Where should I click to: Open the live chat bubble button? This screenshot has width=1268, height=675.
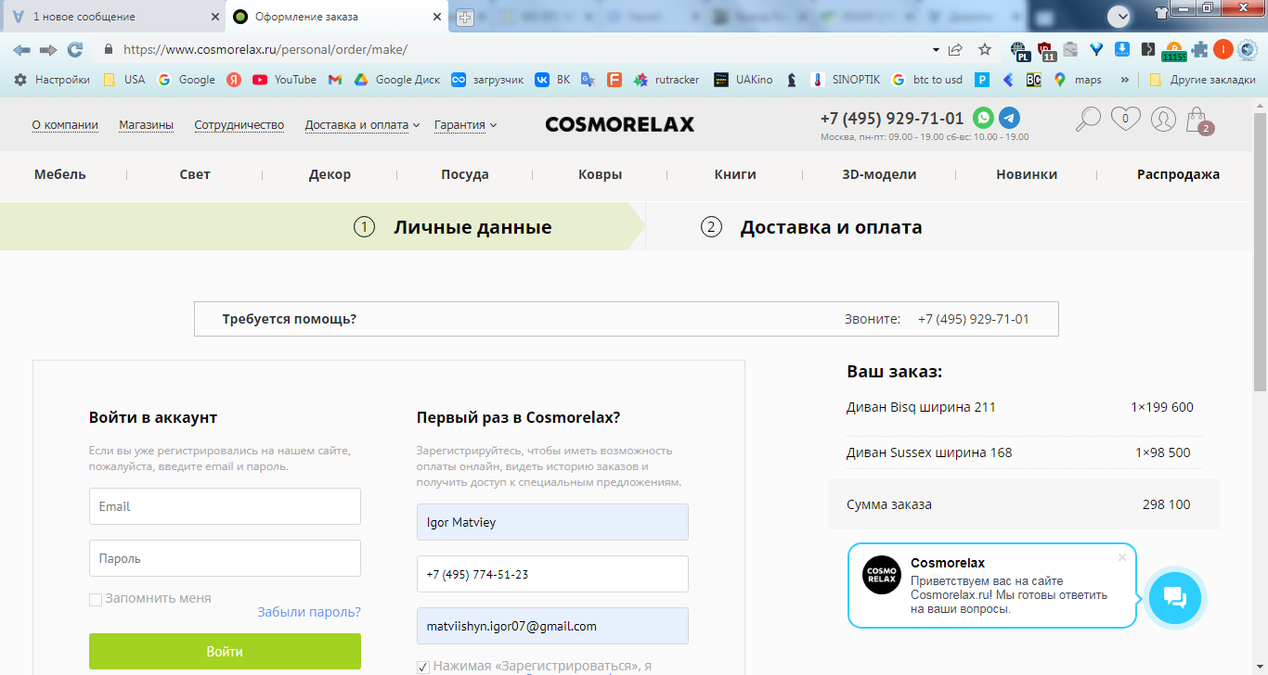pyautogui.click(x=1174, y=597)
